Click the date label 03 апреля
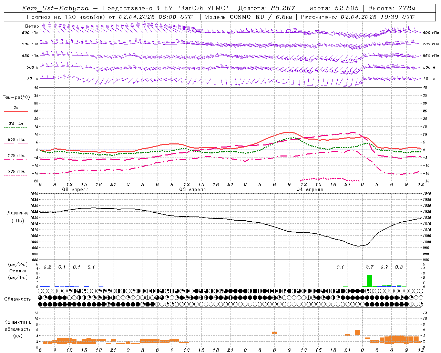 [192, 190]
